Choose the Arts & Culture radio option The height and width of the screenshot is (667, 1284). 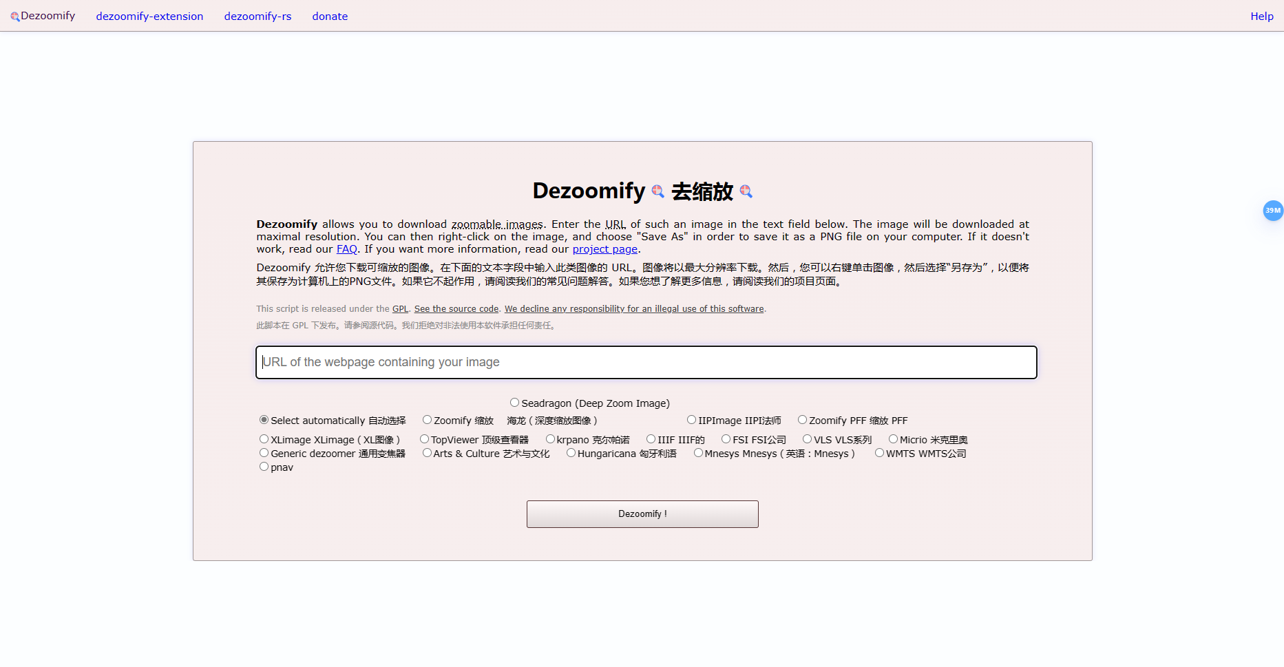click(x=427, y=453)
